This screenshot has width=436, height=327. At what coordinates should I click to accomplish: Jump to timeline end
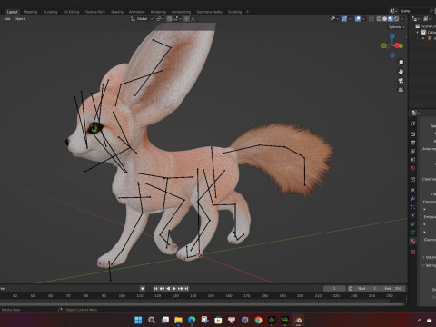(x=186, y=288)
